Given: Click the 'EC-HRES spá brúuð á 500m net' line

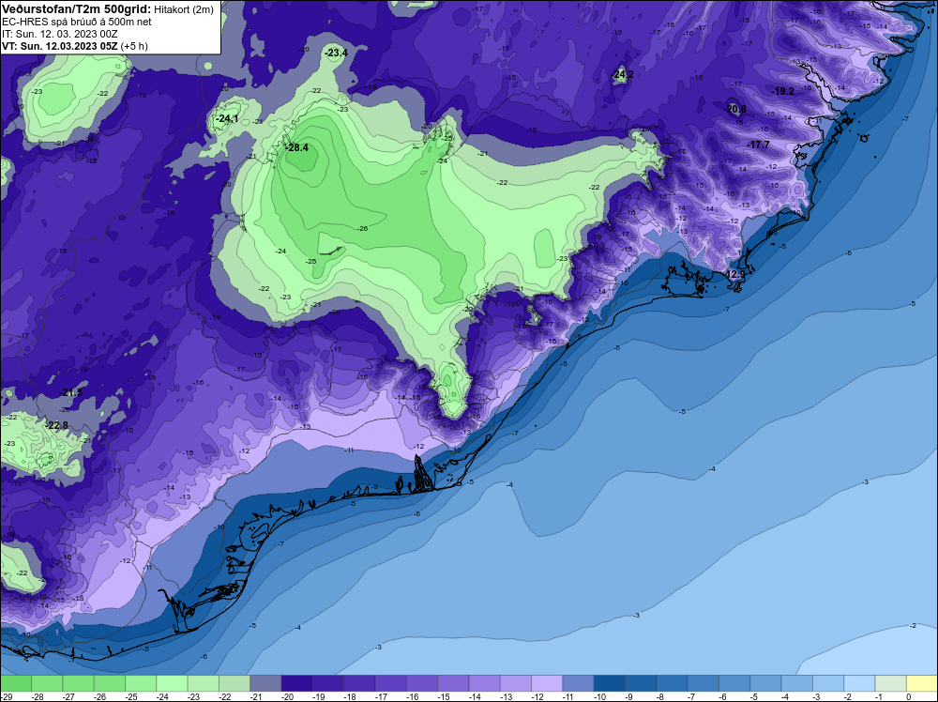Looking at the screenshot, I should [x=77, y=22].
